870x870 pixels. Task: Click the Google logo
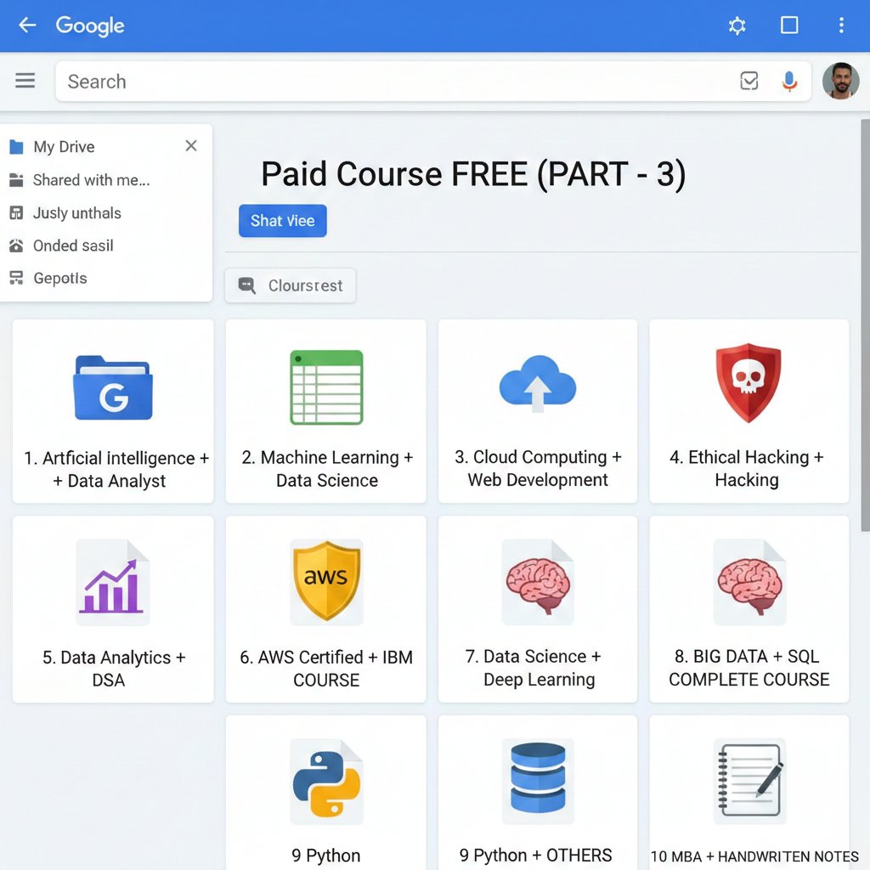(x=90, y=25)
